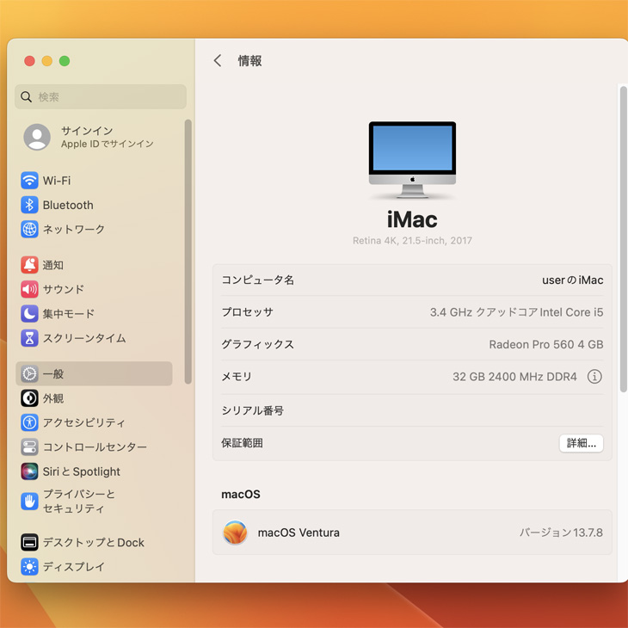Click the 一般 gear icon
Screen dimensions: 628x628
click(x=29, y=373)
